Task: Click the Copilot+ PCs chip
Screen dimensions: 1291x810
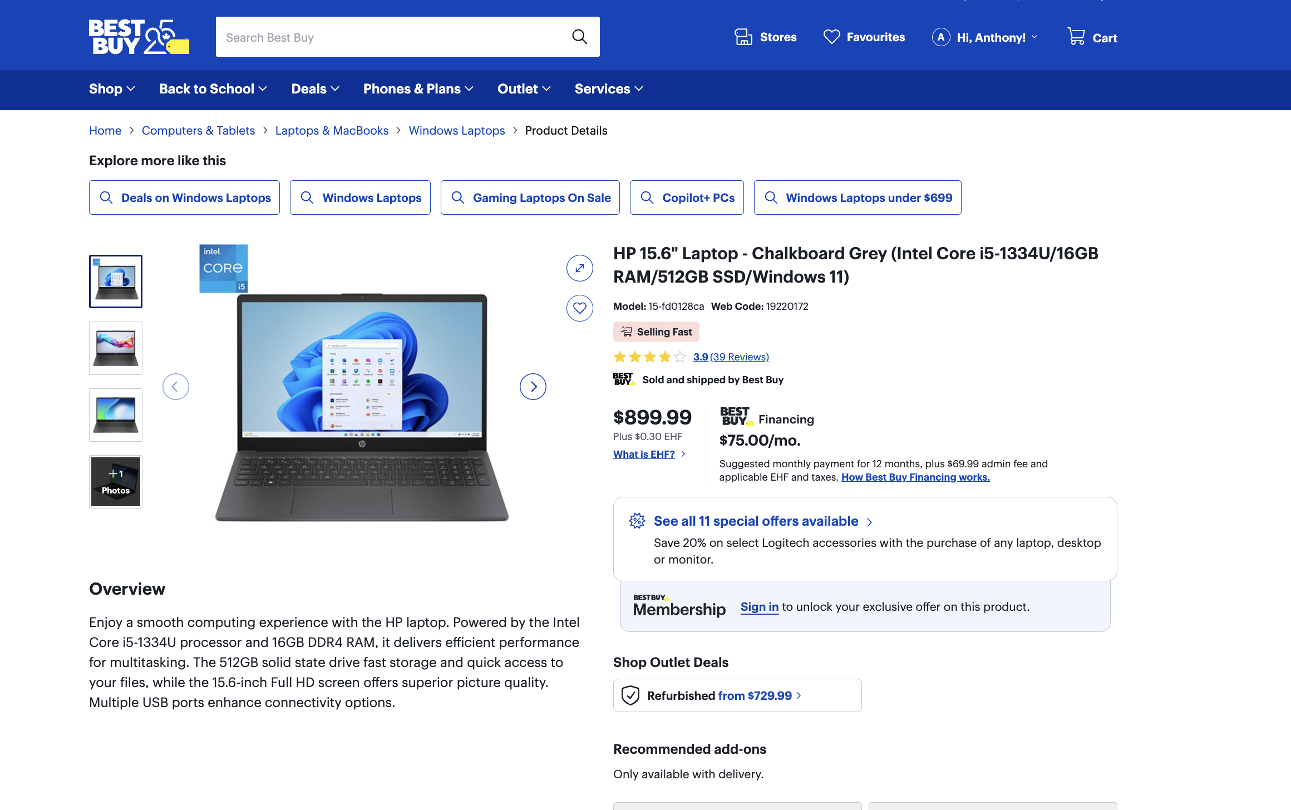Action: (x=687, y=197)
